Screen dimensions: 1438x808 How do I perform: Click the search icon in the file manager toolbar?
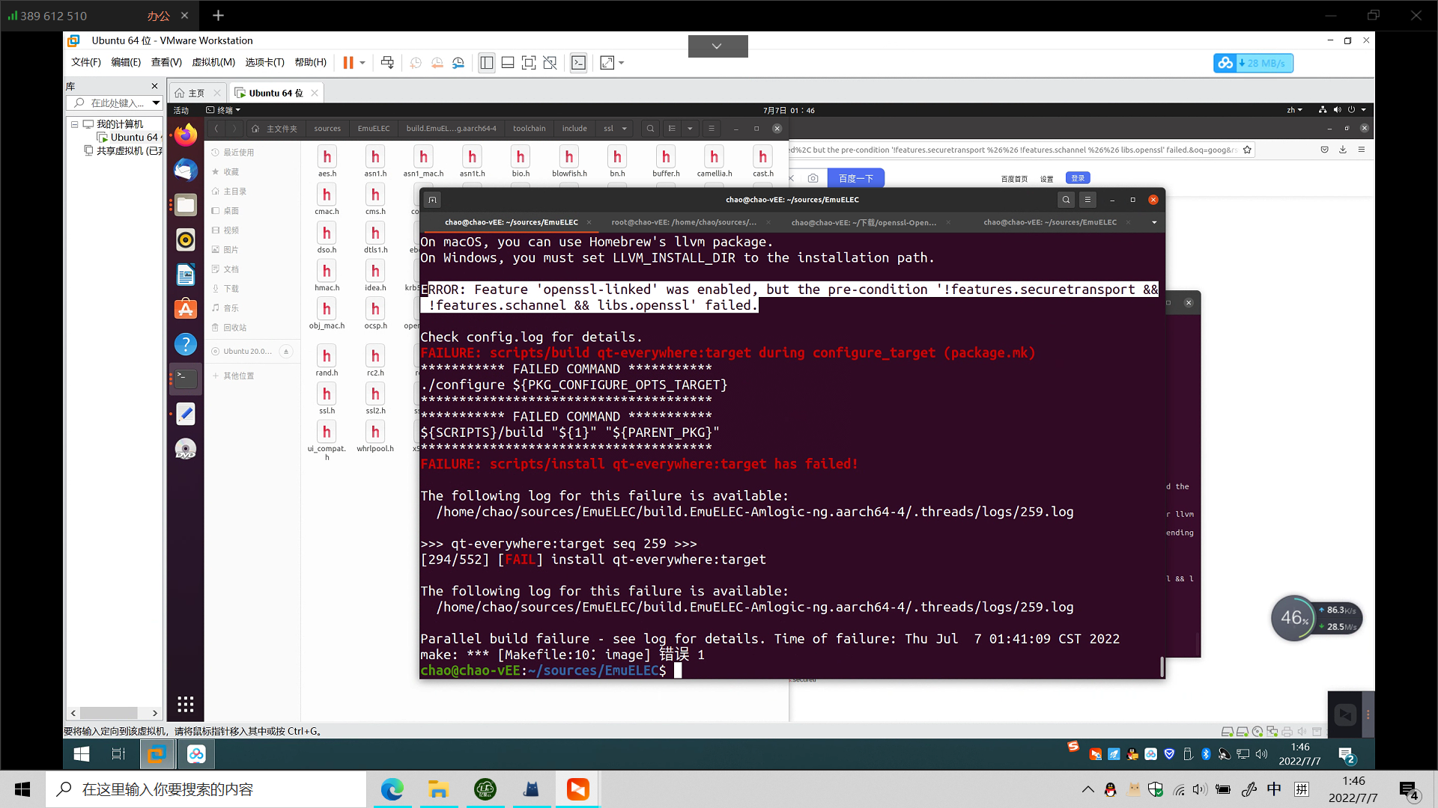(649, 128)
